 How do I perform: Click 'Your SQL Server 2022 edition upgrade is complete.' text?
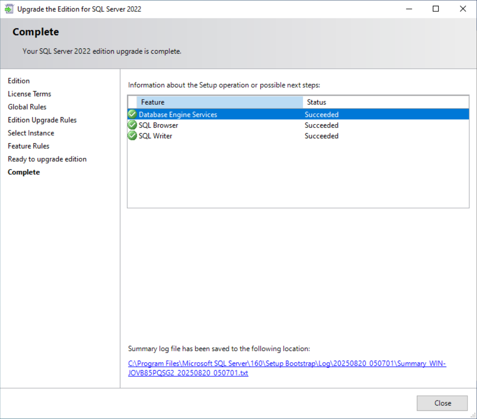(102, 51)
